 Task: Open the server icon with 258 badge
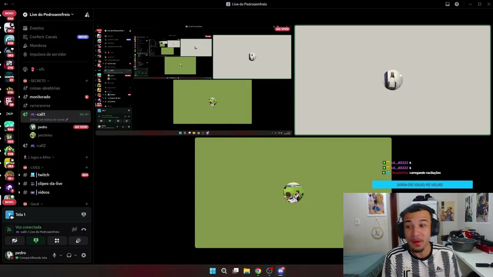point(9,150)
